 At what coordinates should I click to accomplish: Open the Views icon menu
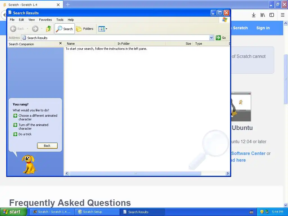pyautogui.click(x=103, y=29)
